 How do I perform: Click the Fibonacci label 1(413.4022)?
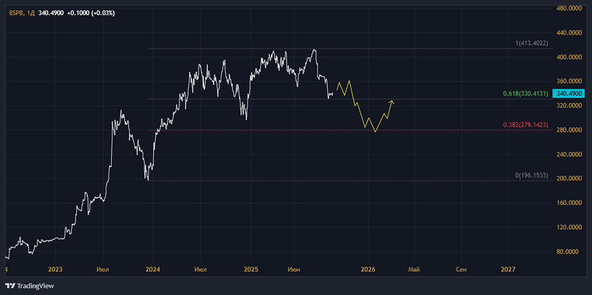[x=532, y=43]
